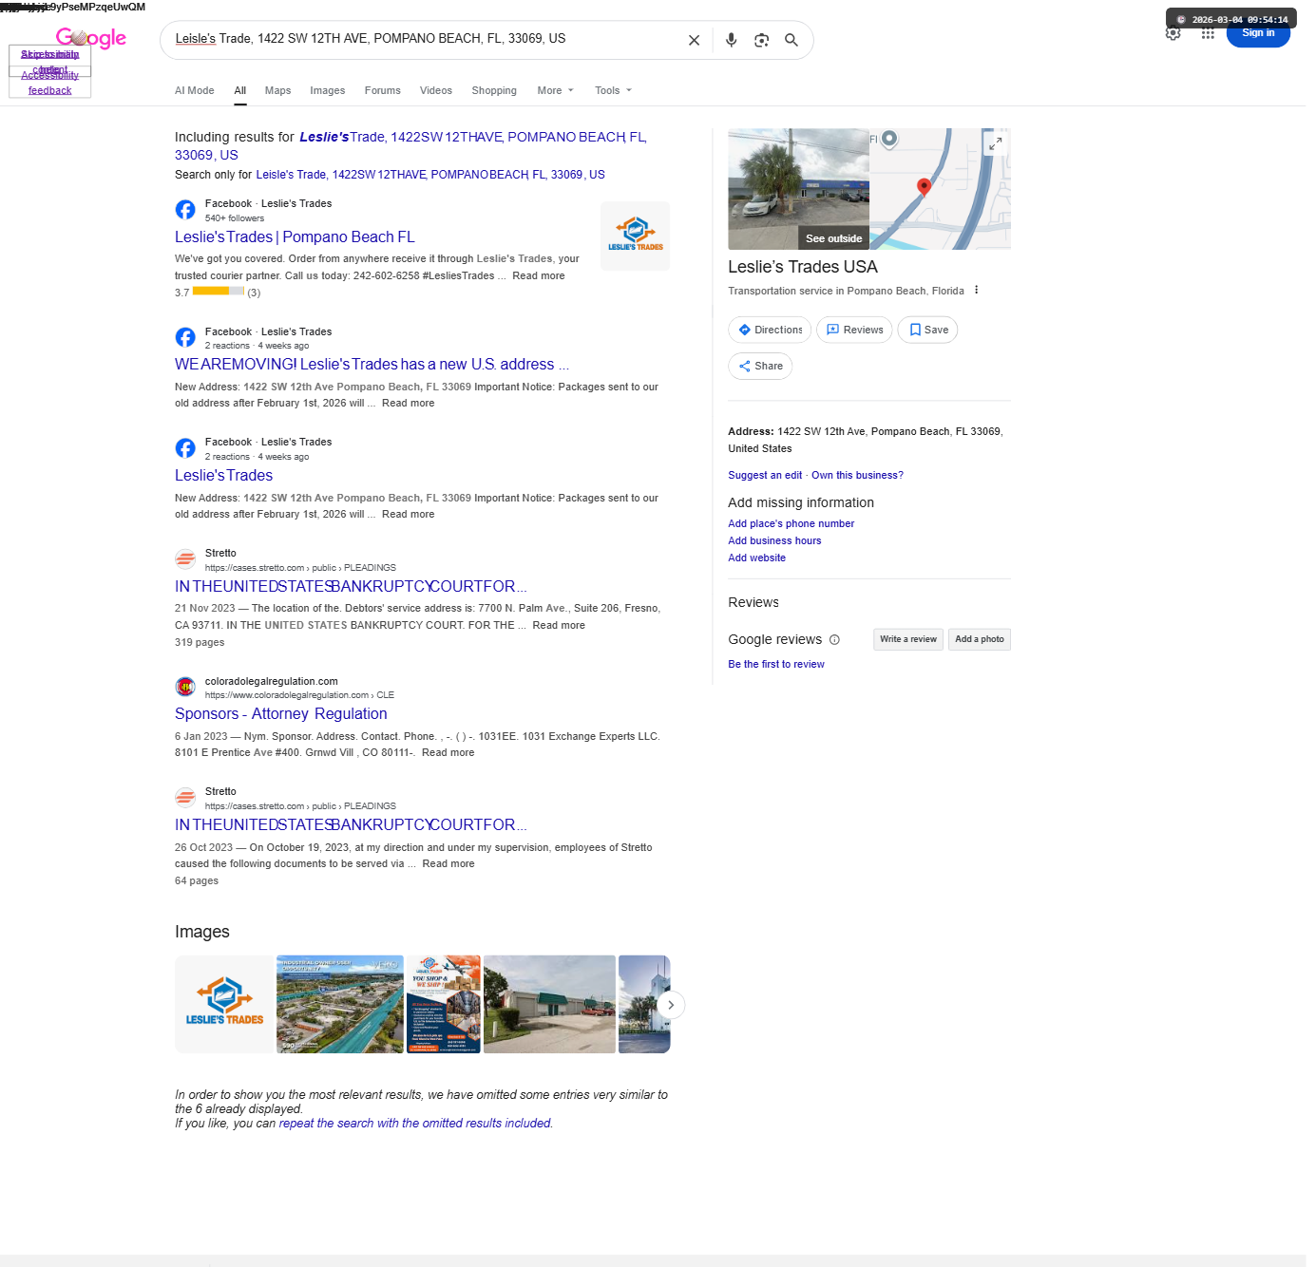The image size is (1316, 1267).
Task: Click Read more on Attorney Regulation snippet
Action: (448, 752)
